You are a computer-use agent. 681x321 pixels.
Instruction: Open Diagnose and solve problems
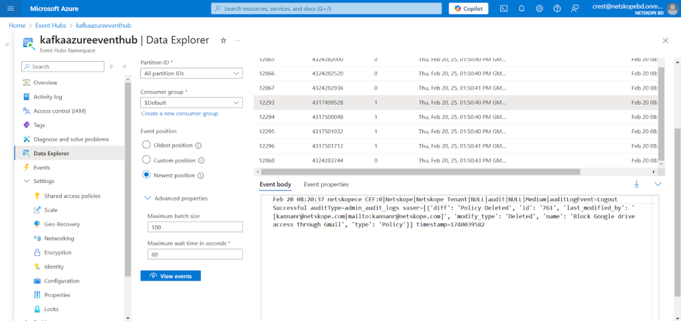tap(70, 139)
